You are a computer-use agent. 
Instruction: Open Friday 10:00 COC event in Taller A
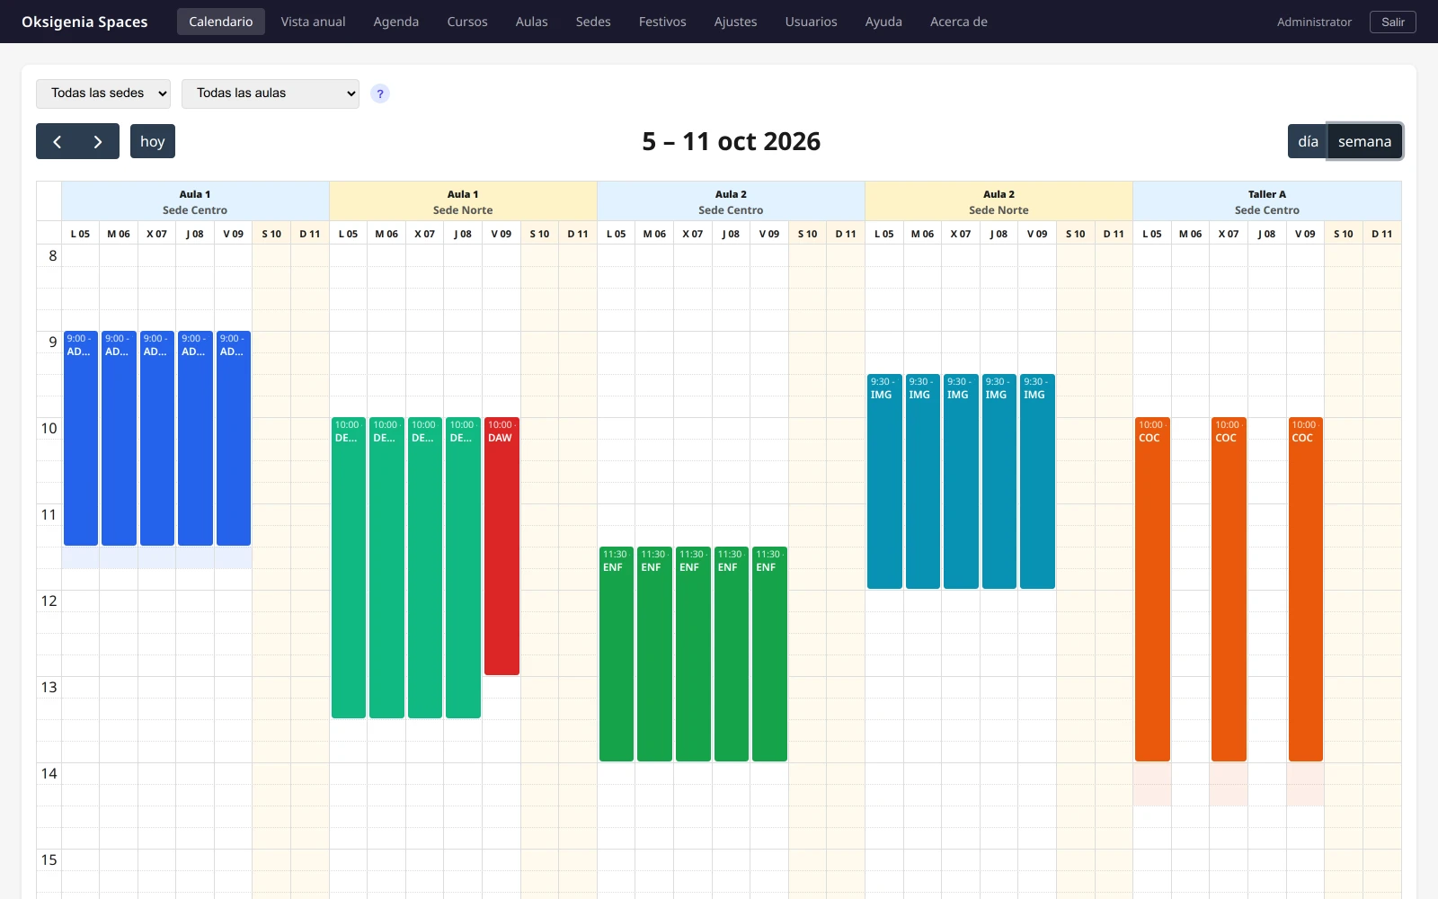pyautogui.click(x=1305, y=589)
